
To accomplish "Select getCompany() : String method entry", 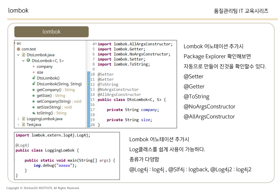I will click(56, 90).
